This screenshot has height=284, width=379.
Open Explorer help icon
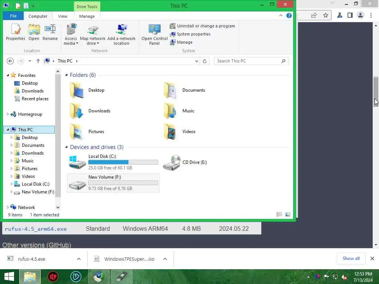click(x=289, y=16)
